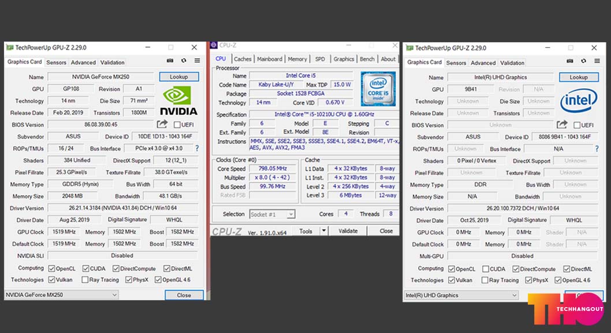Click the Core Speed value 798.05 MHz
This screenshot has width=611, height=333.
point(273,169)
